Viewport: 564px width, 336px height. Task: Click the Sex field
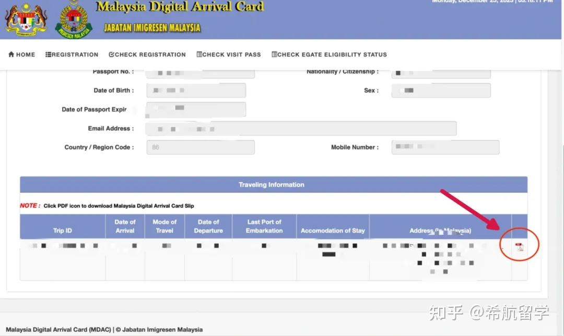coord(441,90)
